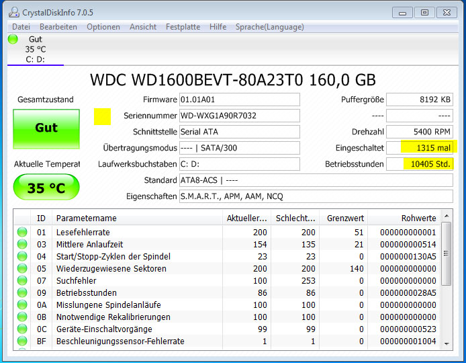Maximize the CrystalDiskInfo window
The image size is (466, 363).
[424, 13]
